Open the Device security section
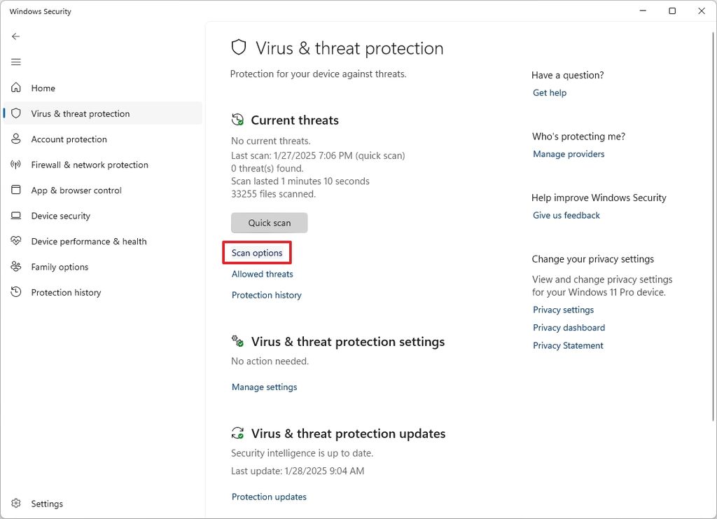Viewport: 717px width, 519px height. coord(61,216)
